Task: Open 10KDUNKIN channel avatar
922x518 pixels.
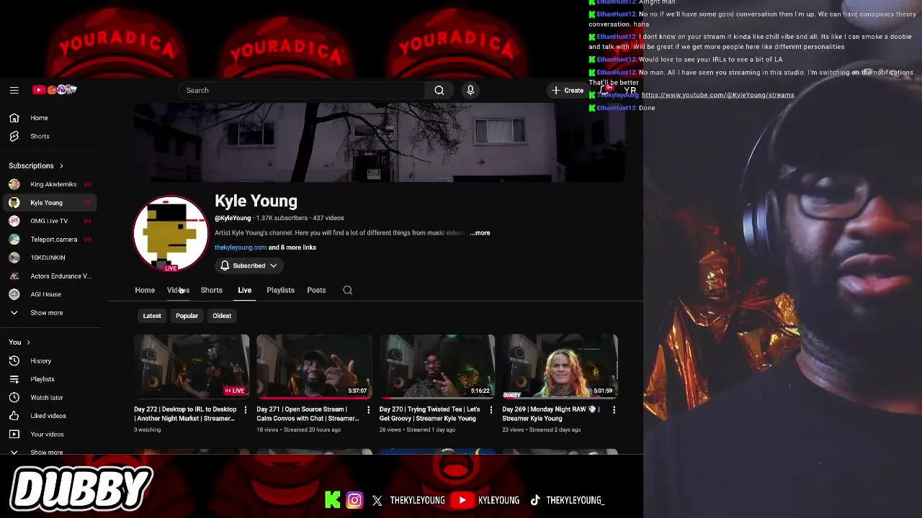Action: (14, 258)
